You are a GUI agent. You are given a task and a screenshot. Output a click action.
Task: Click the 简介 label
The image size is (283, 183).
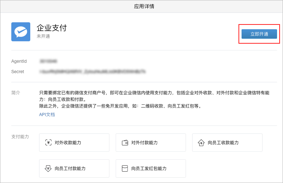pyautogui.click(x=16, y=93)
